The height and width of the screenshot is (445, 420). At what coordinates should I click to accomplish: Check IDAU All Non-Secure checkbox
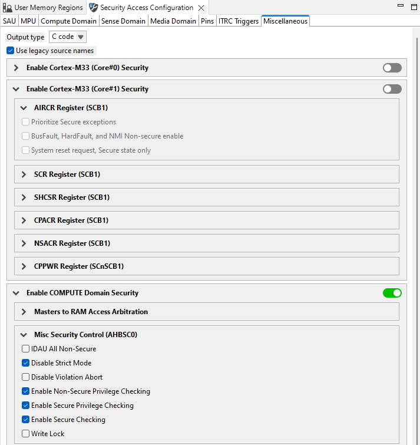(25, 349)
